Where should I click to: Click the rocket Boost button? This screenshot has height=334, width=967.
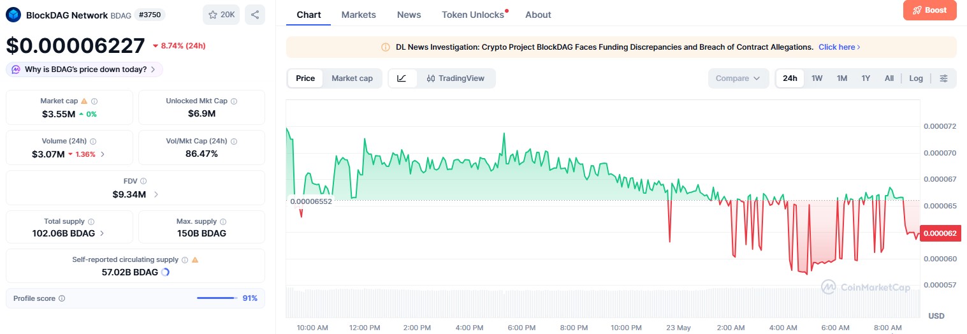[930, 10]
